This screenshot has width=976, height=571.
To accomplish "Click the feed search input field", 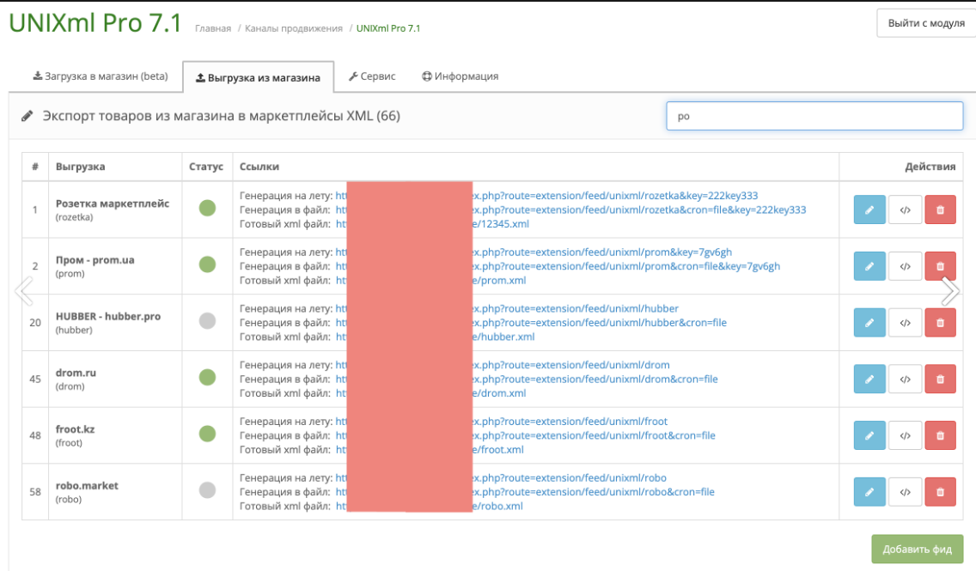I will [x=814, y=116].
